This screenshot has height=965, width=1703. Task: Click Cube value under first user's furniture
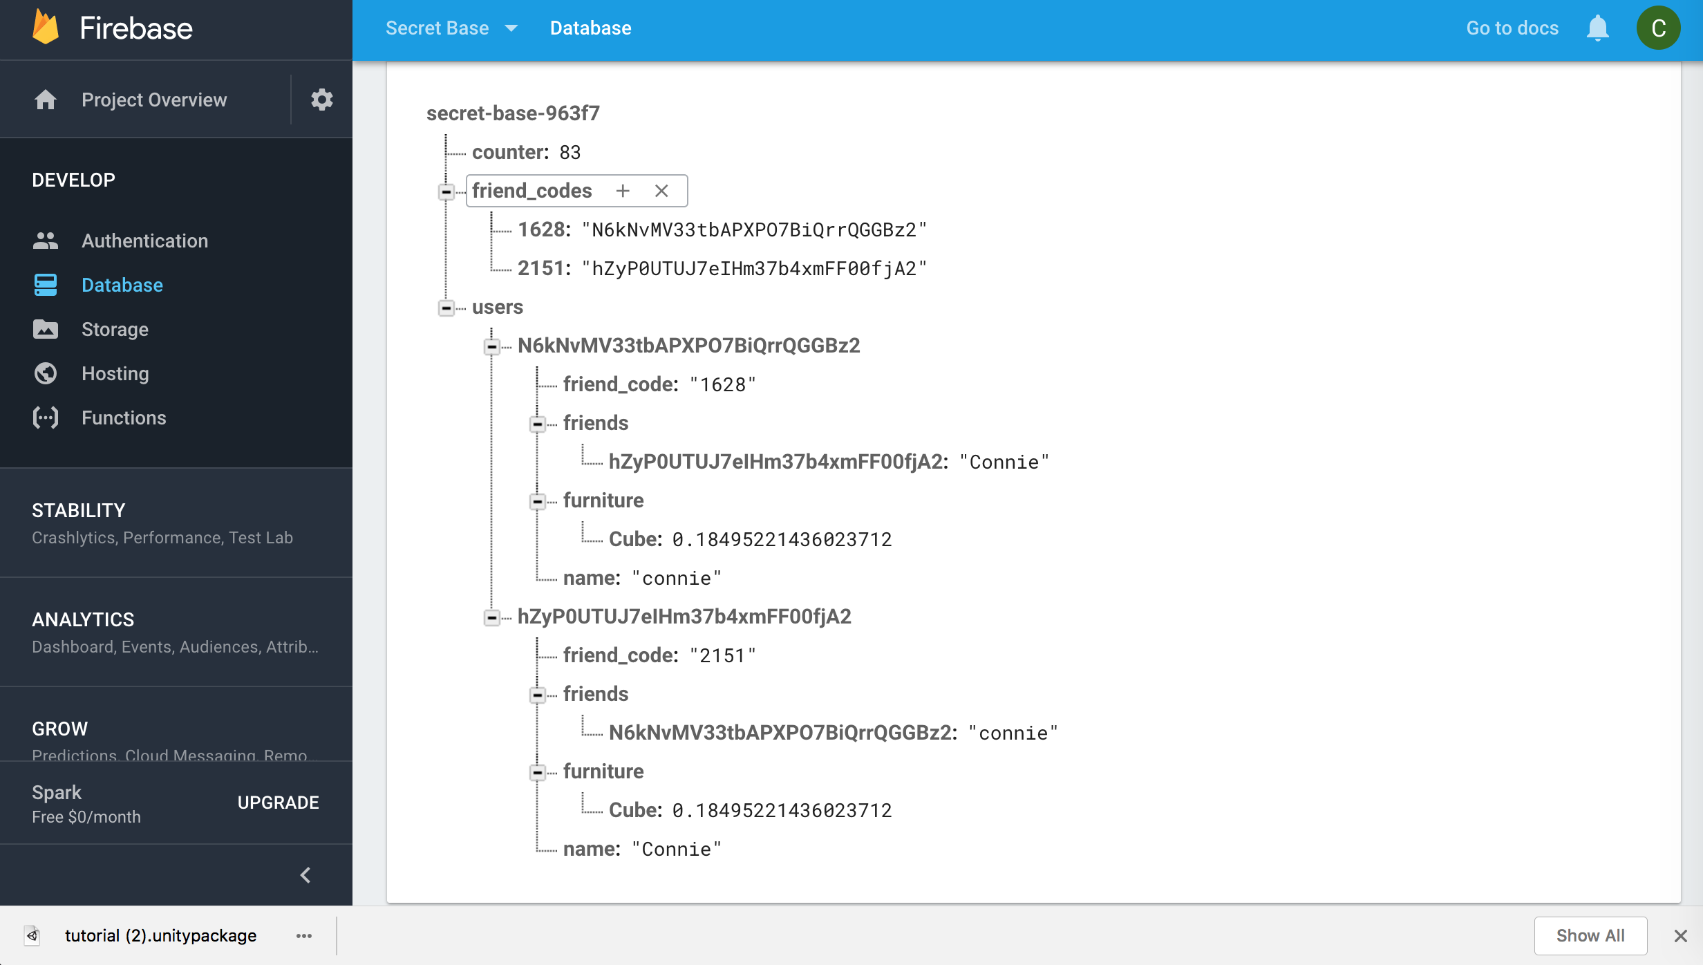[x=782, y=539]
